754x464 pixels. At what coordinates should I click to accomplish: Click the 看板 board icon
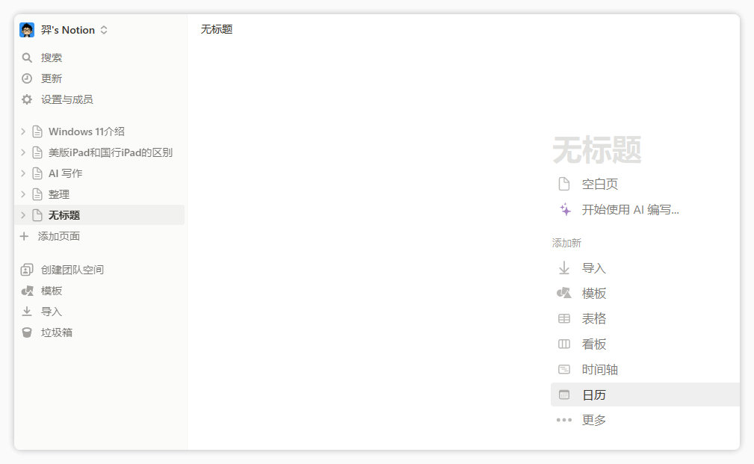564,344
